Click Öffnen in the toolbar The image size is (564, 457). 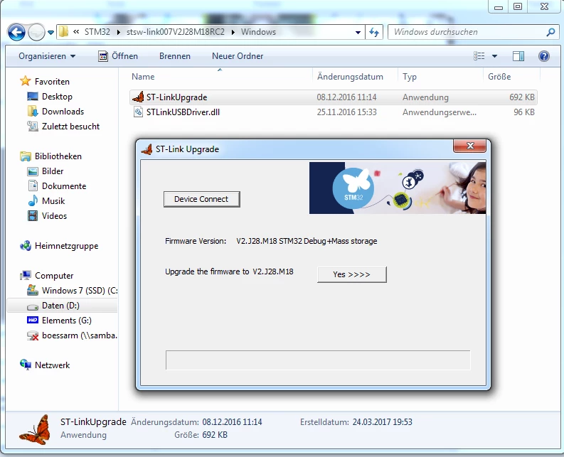(118, 56)
